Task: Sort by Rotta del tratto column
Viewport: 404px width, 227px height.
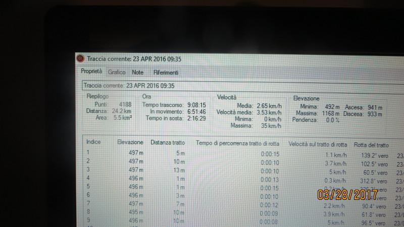Action: [x=375, y=144]
